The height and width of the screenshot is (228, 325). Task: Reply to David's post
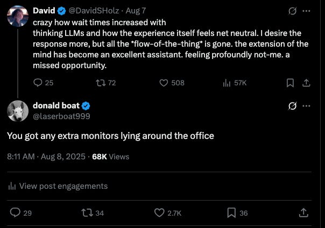(38, 83)
